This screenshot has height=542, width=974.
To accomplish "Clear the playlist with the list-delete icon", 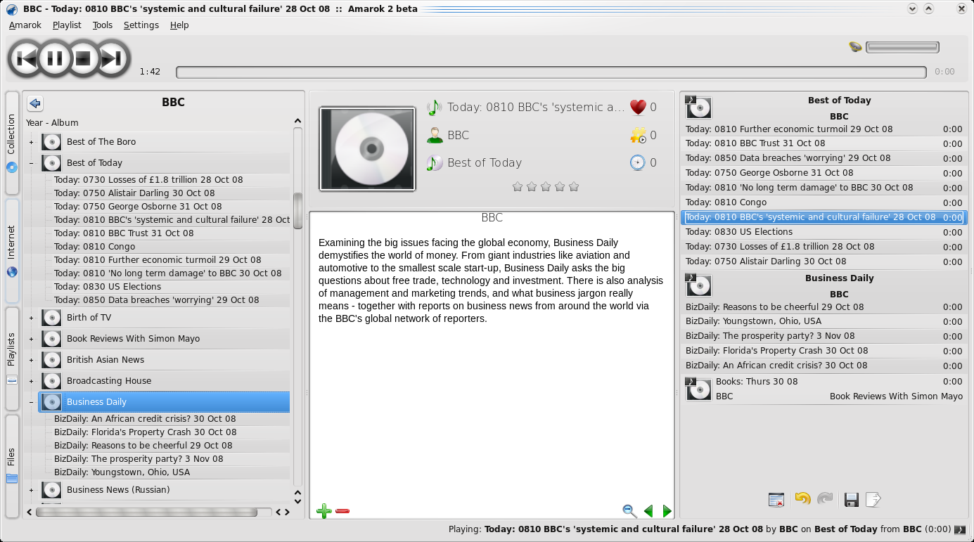I will point(776,500).
